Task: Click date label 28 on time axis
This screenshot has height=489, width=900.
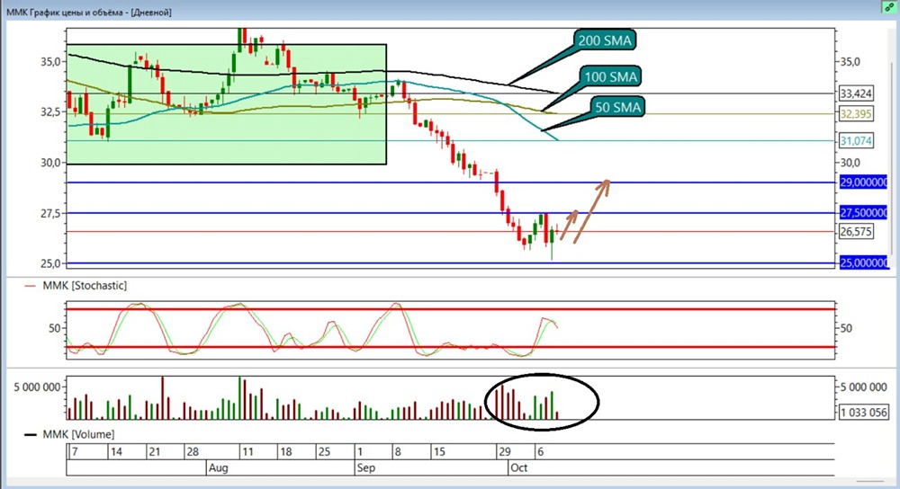Action: pos(193,452)
